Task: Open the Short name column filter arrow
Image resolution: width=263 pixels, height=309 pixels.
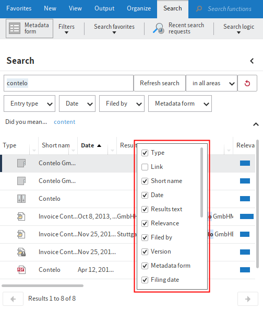Action: click(x=73, y=151)
